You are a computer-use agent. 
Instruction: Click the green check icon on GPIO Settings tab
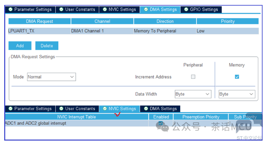[186, 9]
